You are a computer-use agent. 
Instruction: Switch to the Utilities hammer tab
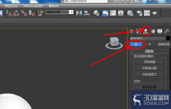point(166,31)
